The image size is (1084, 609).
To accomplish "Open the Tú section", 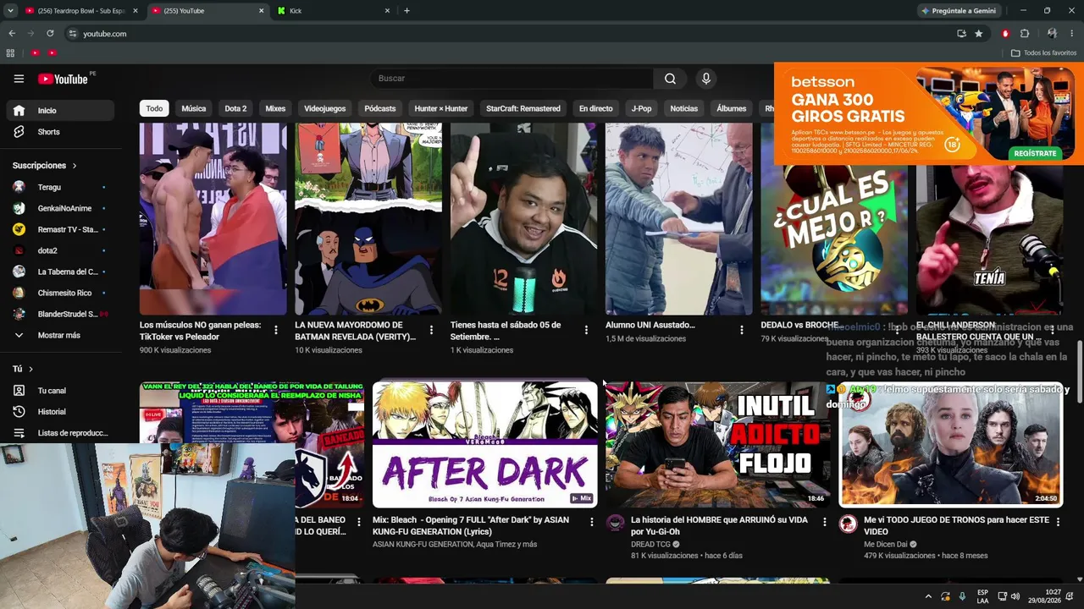I will tap(22, 369).
